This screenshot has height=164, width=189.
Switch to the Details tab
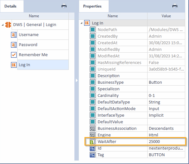coord(10,6)
